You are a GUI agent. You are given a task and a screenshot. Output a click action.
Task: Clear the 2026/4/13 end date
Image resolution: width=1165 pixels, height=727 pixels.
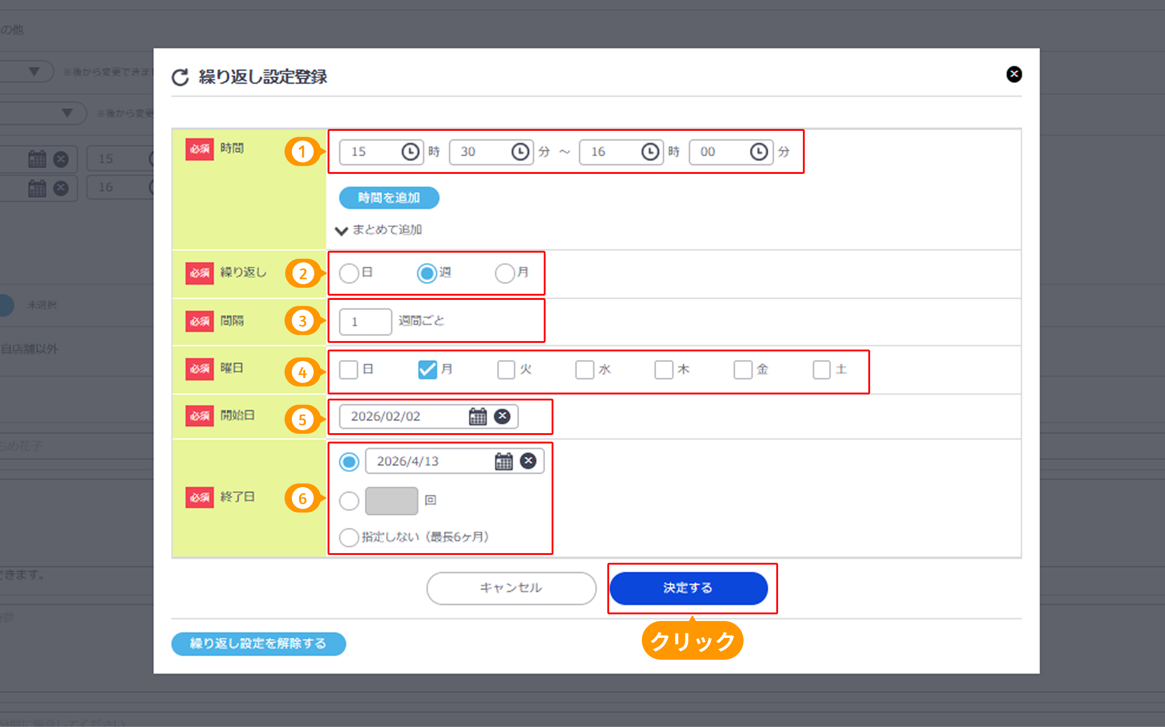pyautogui.click(x=528, y=461)
